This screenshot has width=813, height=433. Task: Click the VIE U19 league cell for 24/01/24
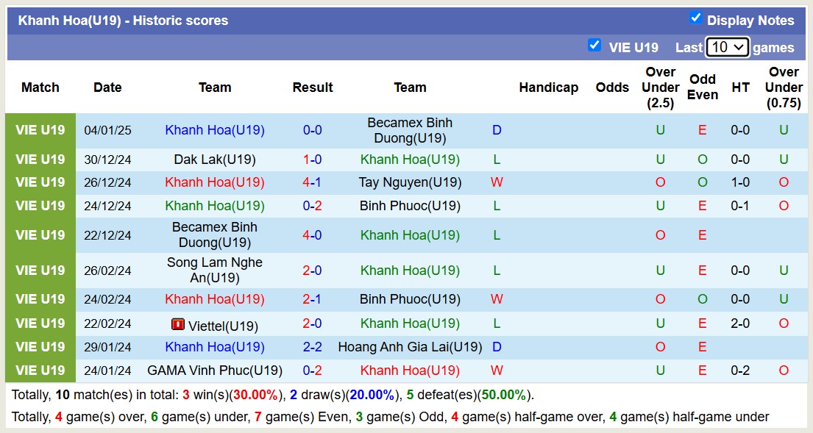pos(40,371)
